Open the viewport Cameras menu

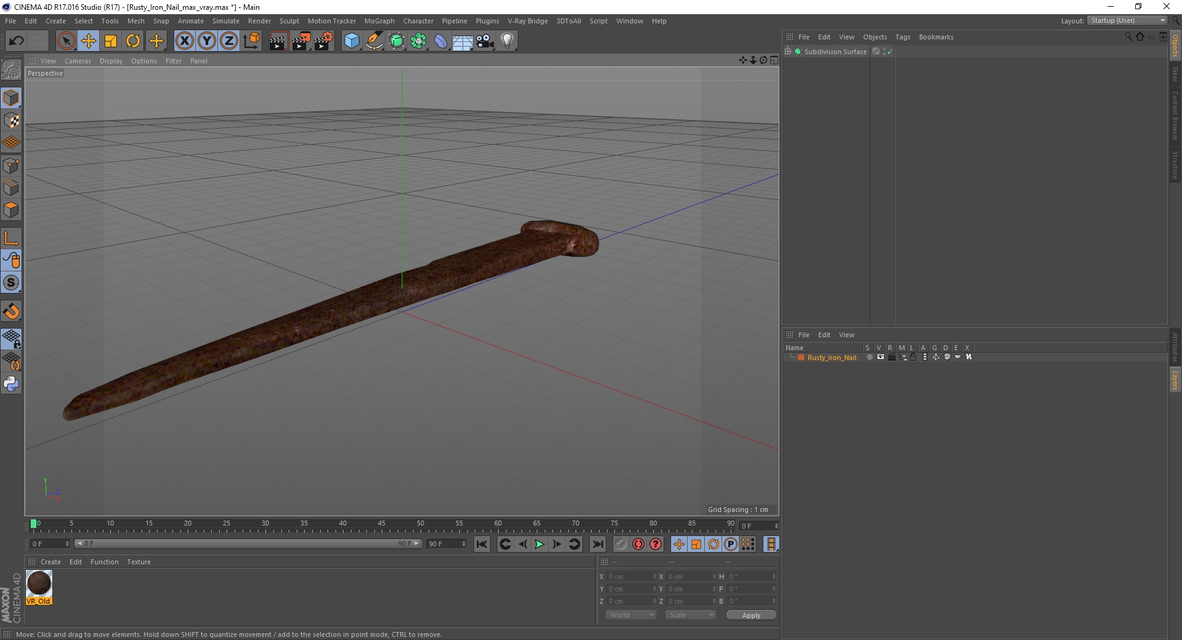[x=78, y=61]
